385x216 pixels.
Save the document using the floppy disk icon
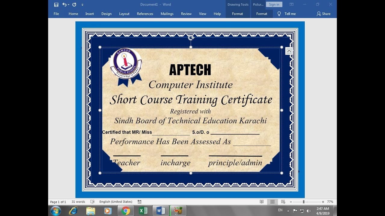click(x=56, y=4)
